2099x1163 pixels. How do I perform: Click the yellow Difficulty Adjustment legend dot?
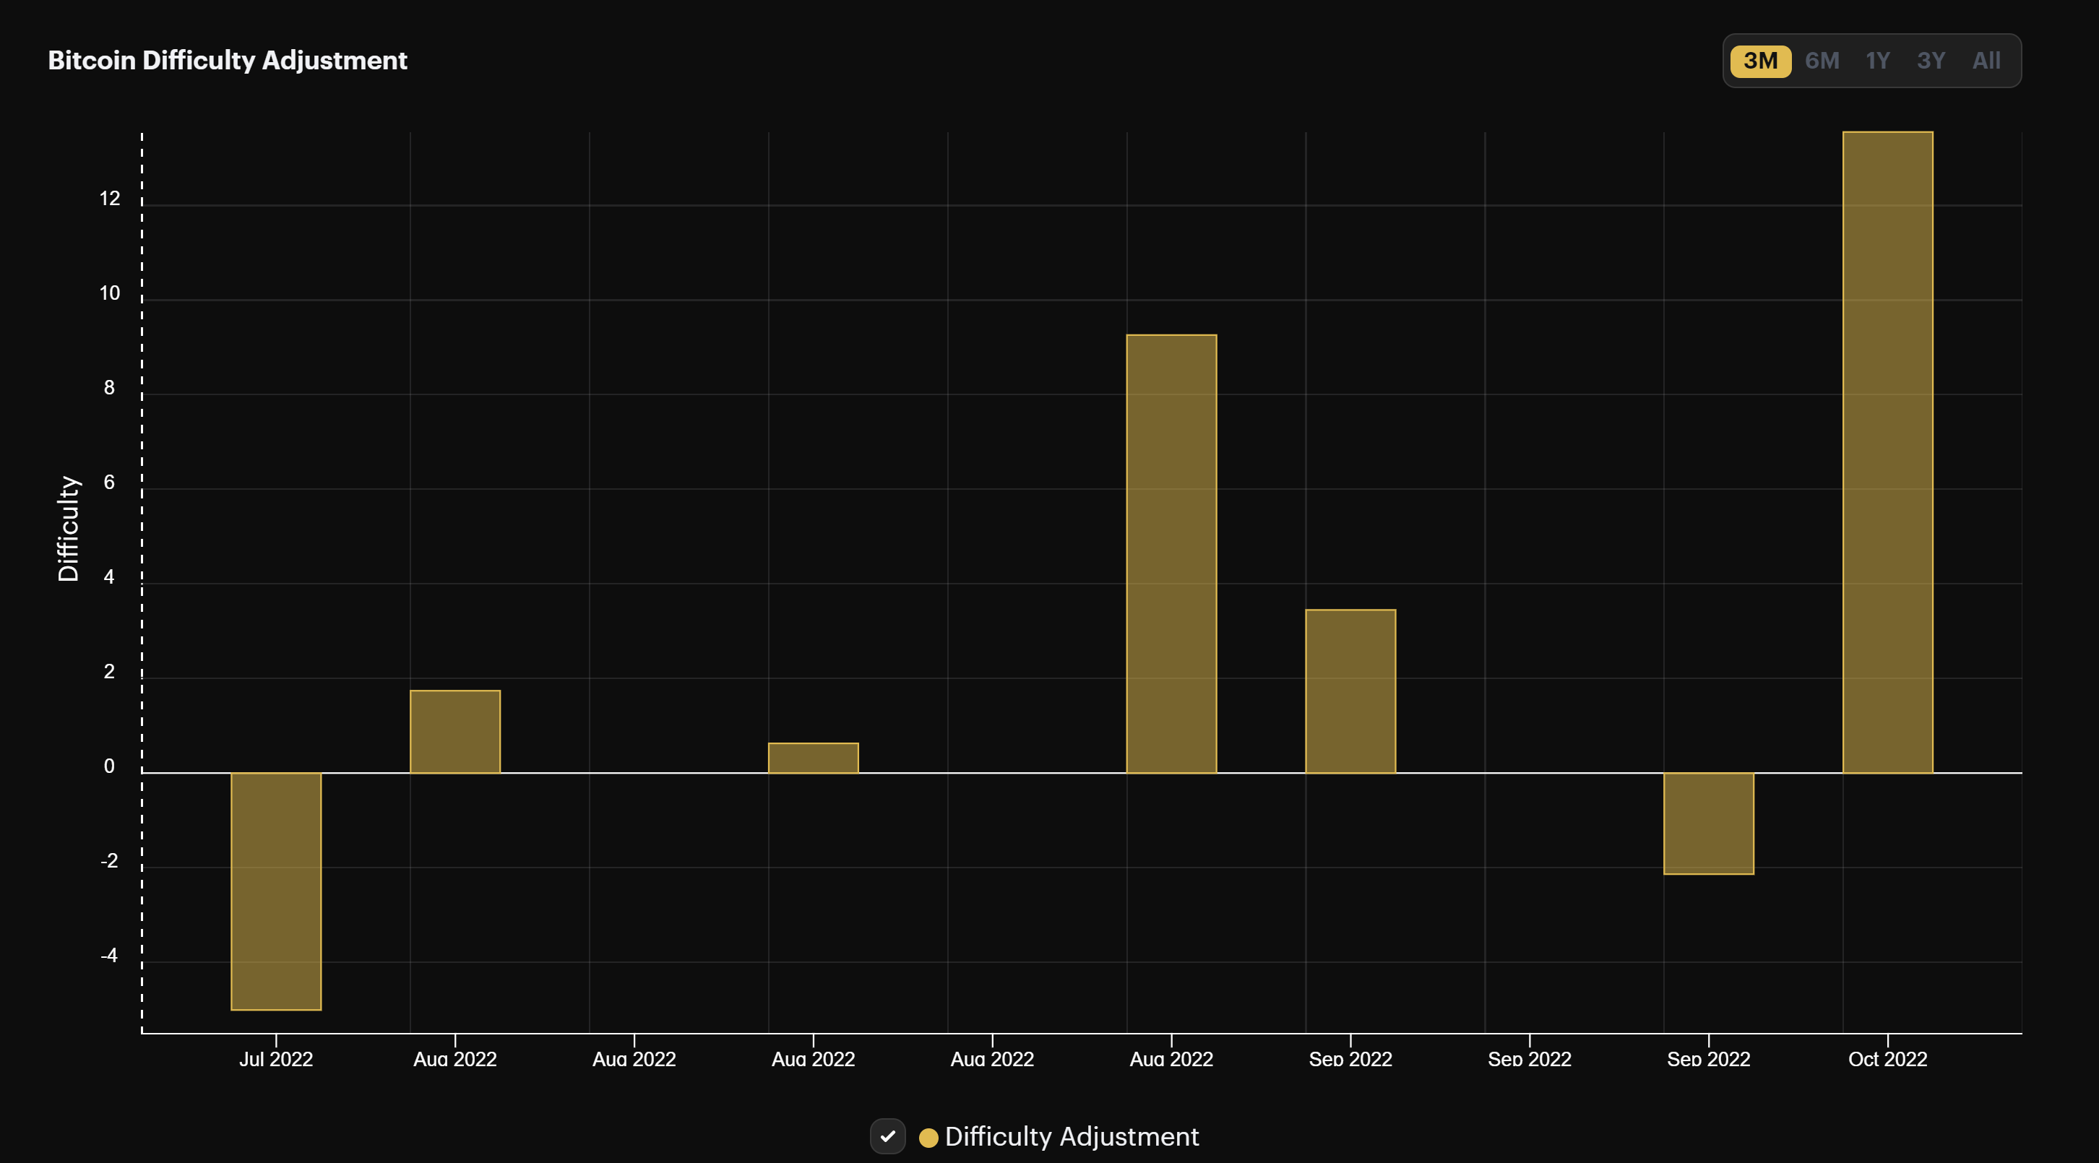coord(928,1138)
